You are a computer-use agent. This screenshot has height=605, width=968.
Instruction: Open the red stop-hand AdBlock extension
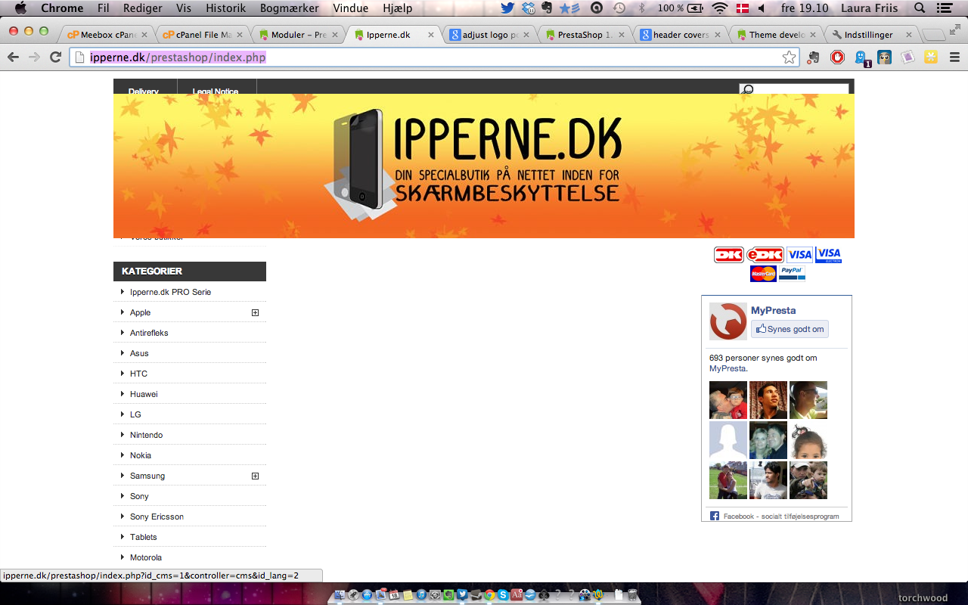[837, 57]
